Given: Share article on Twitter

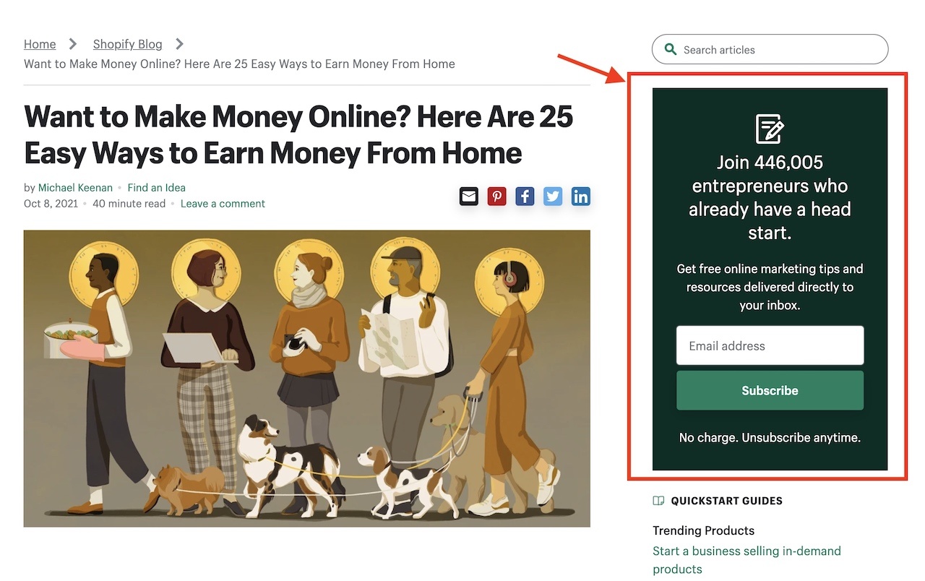Looking at the screenshot, I should tap(553, 196).
